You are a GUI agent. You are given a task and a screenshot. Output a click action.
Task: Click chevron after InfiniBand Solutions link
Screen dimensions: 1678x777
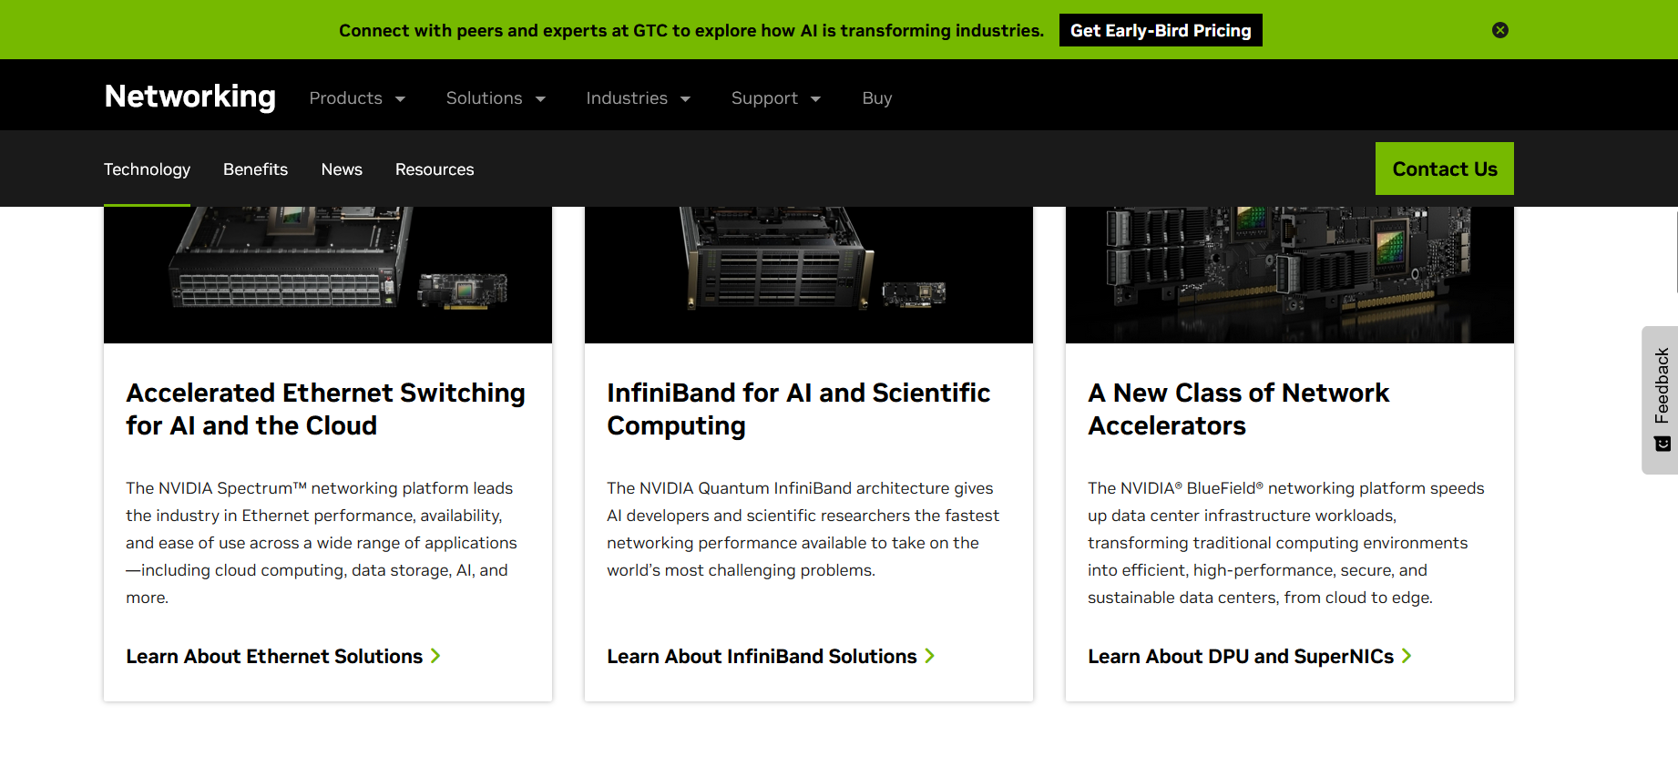click(929, 656)
